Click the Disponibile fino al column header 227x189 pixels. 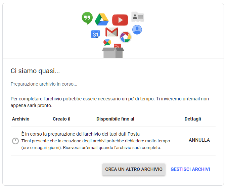[116, 119]
